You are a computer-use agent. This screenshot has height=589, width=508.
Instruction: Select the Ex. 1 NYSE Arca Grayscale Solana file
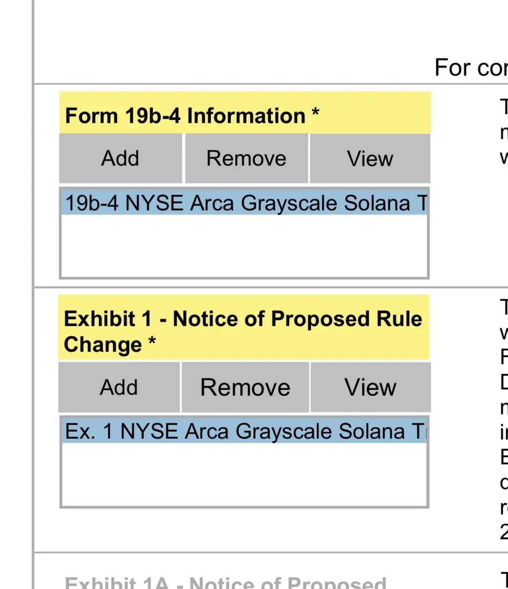[x=244, y=431]
